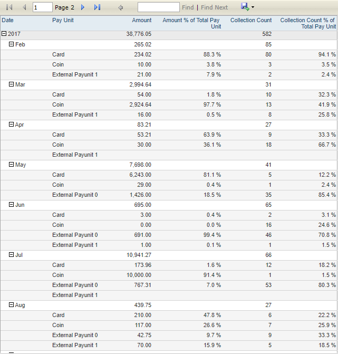Select the 94.1 % collection count cell
Viewport: 338px width, 354px height.
point(327,54)
